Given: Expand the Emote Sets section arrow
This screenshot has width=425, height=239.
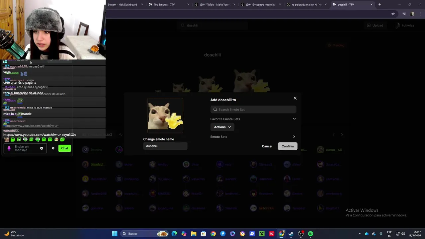Looking at the screenshot, I should (x=294, y=137).
